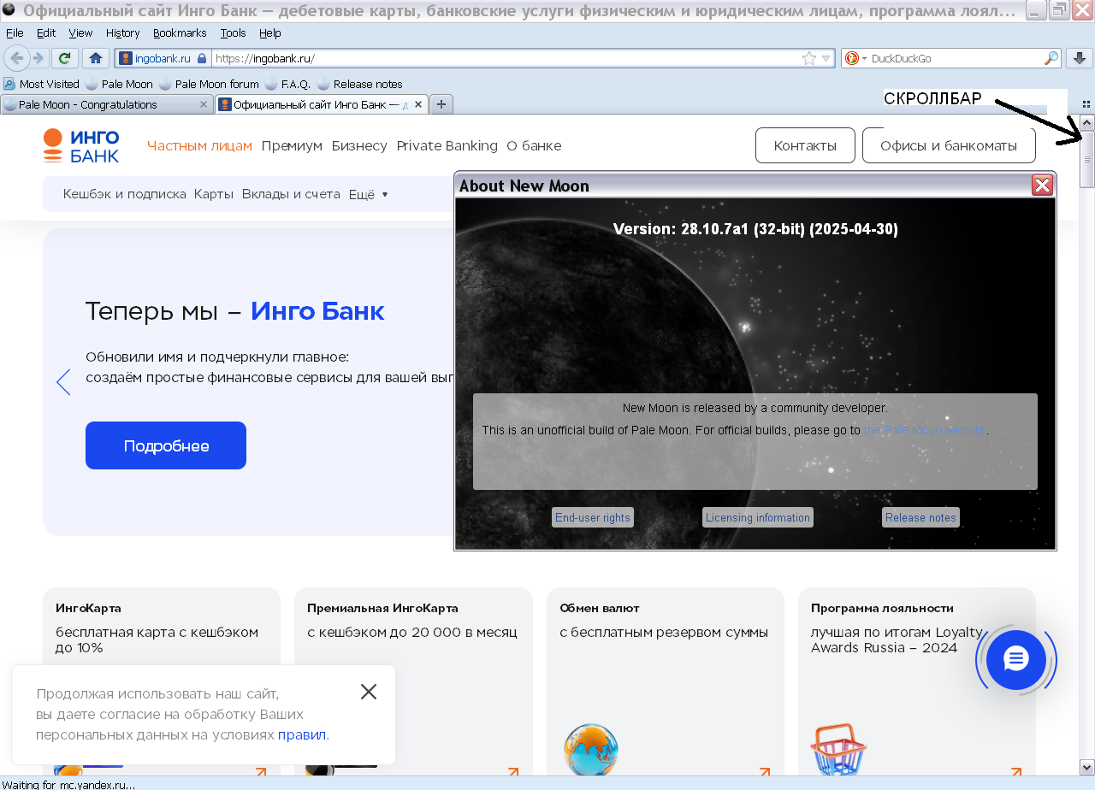Click Licensing information in About dialog
The image size is (1095, 790).
tap(758, 517)
